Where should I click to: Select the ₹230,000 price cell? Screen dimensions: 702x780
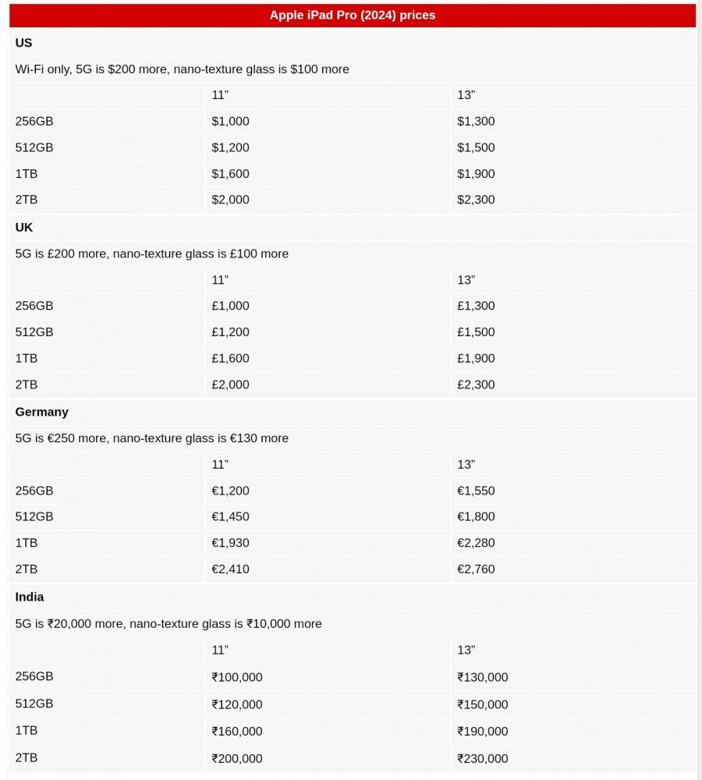click(483, 758)
